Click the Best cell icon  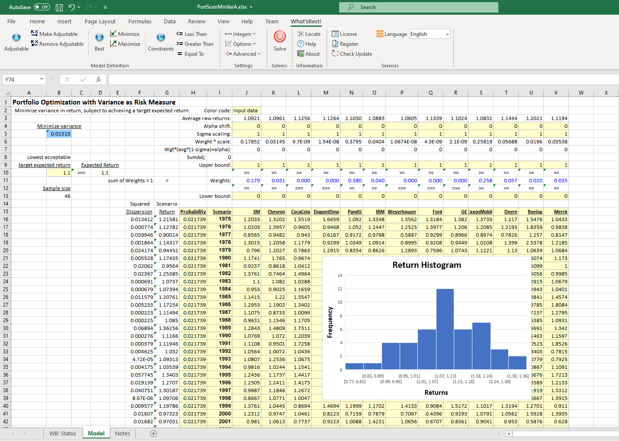[99, 38]
